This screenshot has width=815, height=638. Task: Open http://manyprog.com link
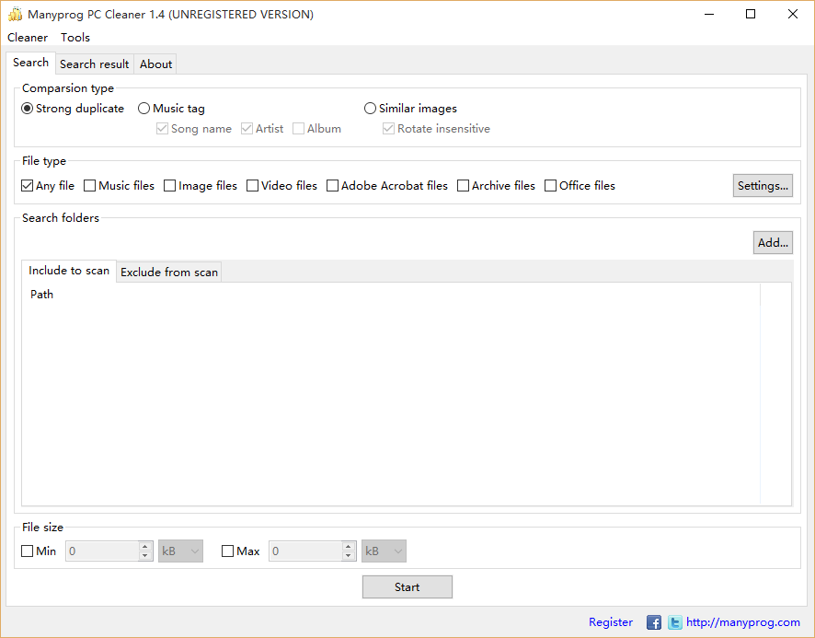point(742,621)
